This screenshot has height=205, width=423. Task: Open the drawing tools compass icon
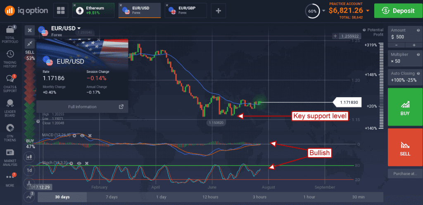(29, 184)
